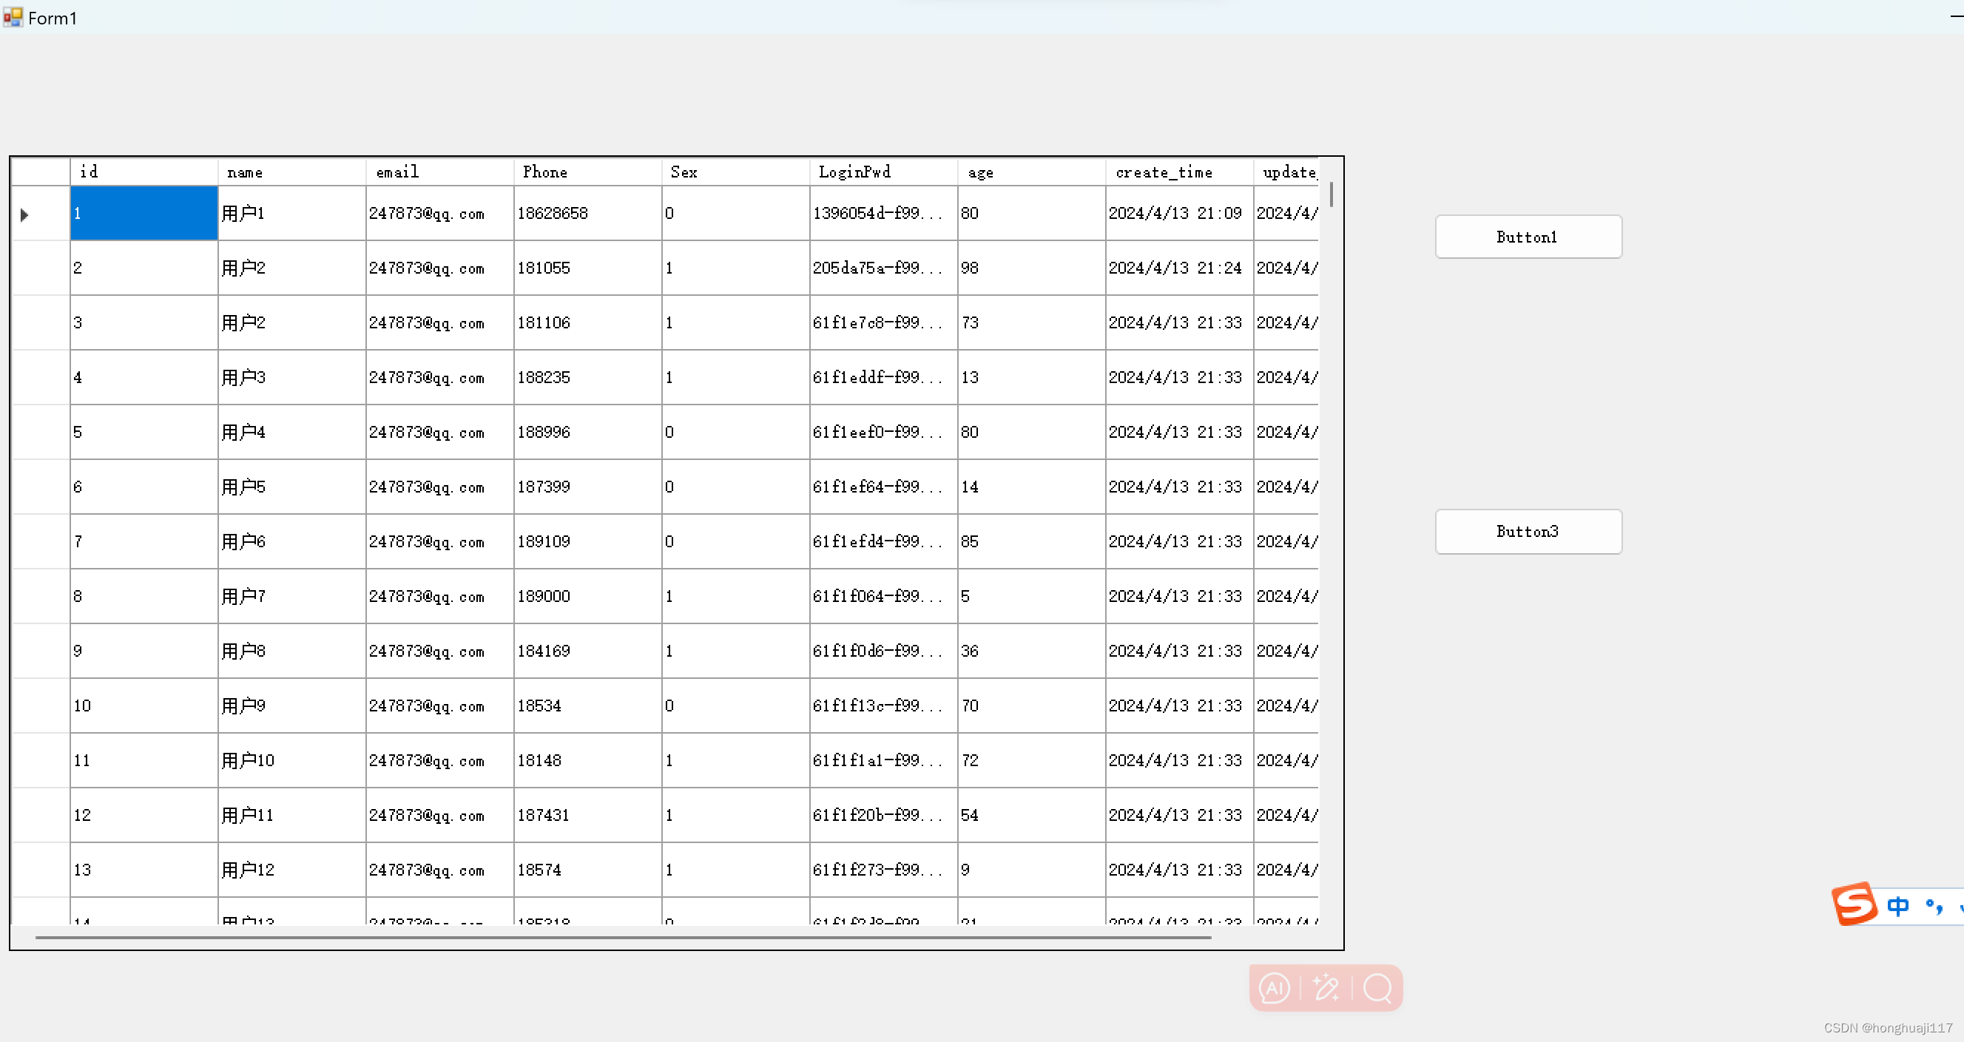
Task: Click the name column header
Action: point(290,172)
